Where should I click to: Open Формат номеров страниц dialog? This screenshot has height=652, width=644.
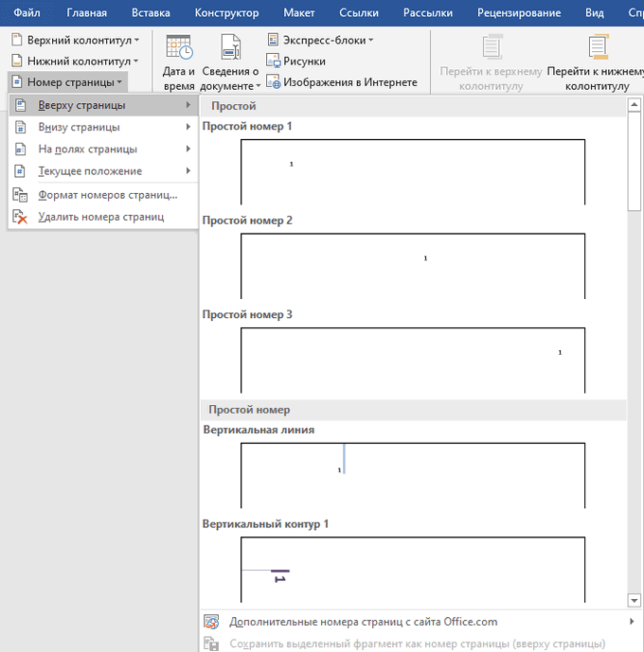click(x=103, y=195)
